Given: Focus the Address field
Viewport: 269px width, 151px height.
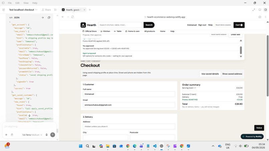Looking at the screenshot, I should 129,126.
